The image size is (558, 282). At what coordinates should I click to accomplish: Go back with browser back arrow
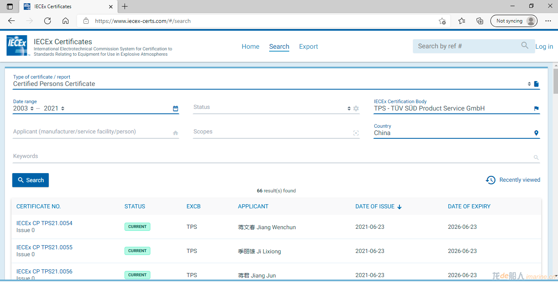(11, 21)
